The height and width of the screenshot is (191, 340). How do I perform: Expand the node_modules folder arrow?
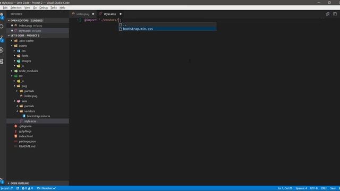tap(12, 71)
